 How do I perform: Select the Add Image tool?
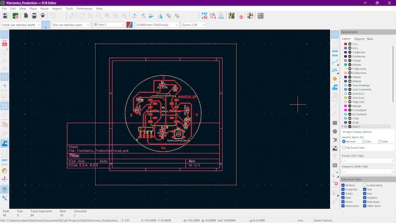click(335, 149)
